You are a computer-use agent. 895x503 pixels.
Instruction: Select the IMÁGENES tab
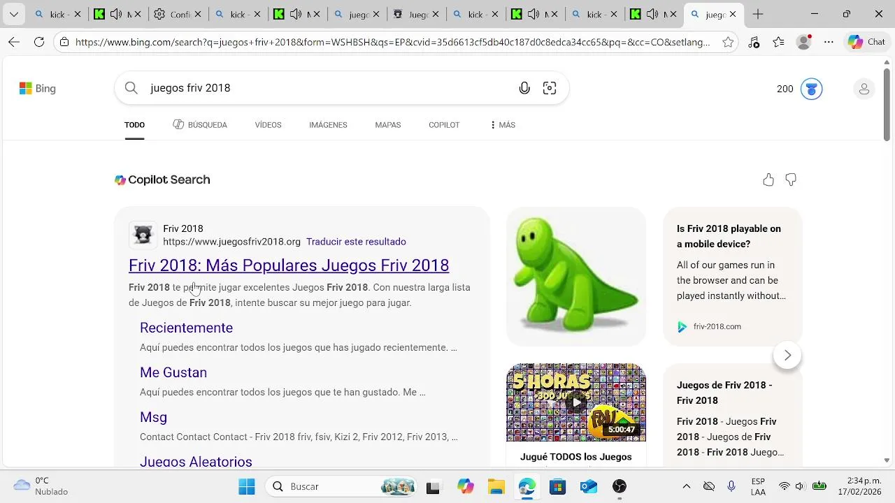[x=328, y=125]
